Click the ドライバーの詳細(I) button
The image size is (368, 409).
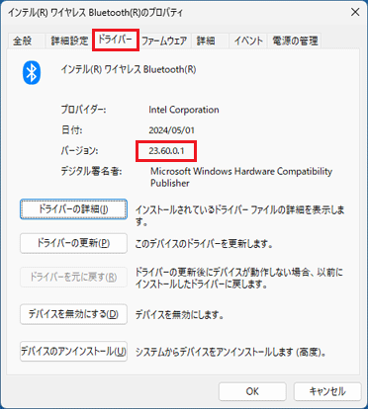[x=73, y=209]
